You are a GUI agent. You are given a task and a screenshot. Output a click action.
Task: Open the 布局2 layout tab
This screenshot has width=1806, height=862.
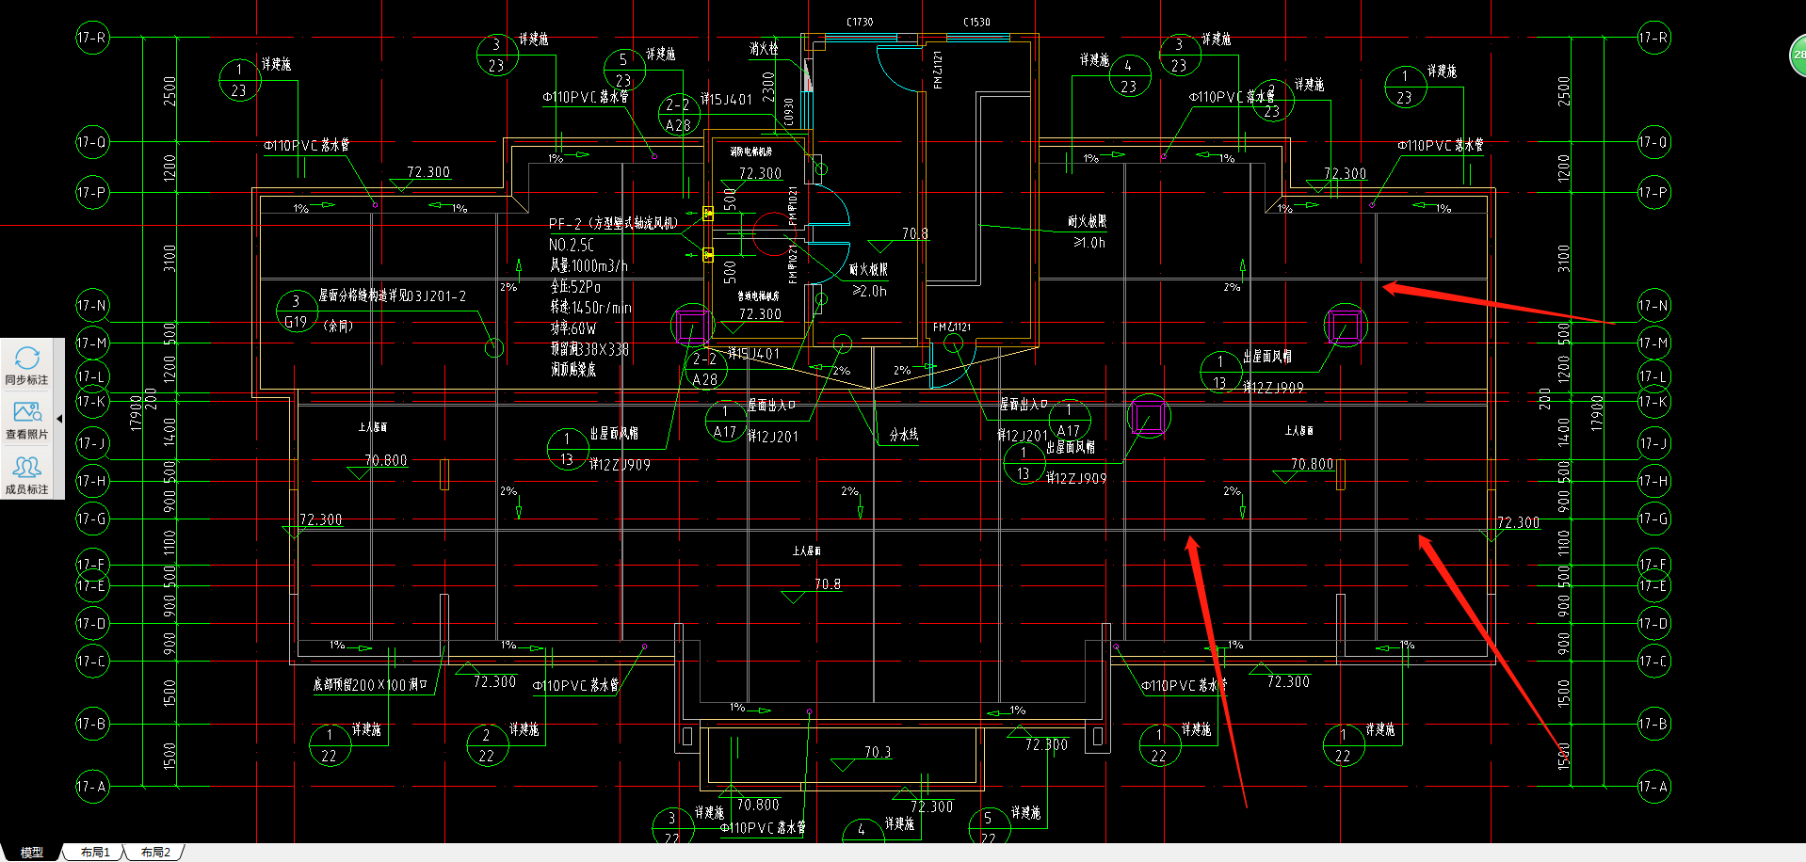point(155,852)
